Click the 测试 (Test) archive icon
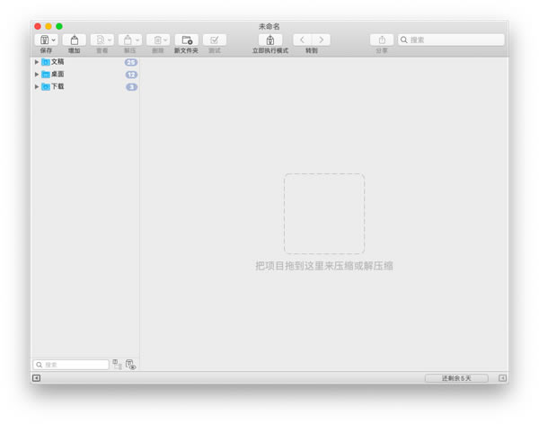Image resolution: width=539 pixels, height=424 pixels. click(215, 40)
